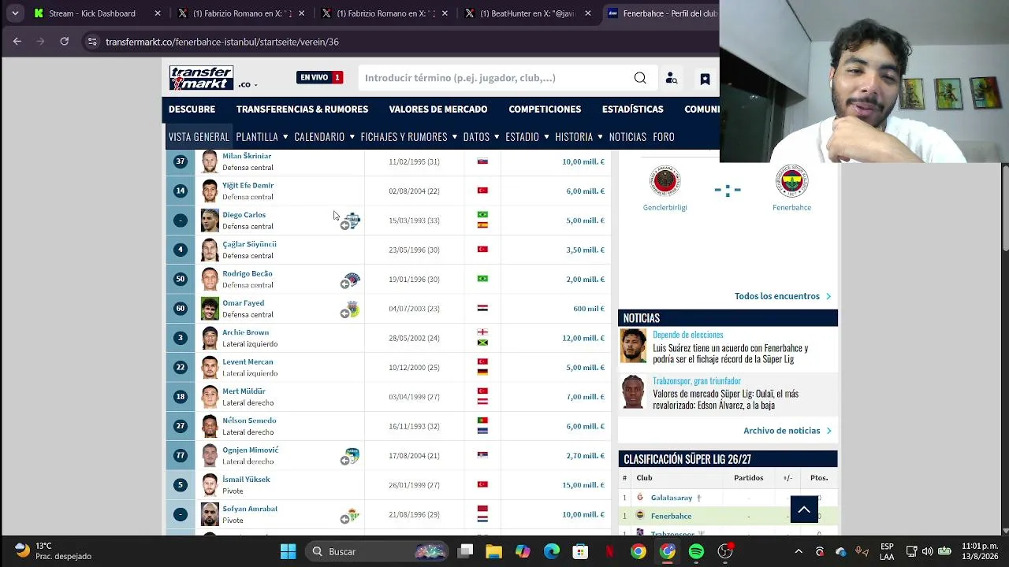The height and width of the screenshot is (567, 1009).
Task: Select the VISTA GENERAL tab
Action: pyautogui.click(x=199, y=137)
